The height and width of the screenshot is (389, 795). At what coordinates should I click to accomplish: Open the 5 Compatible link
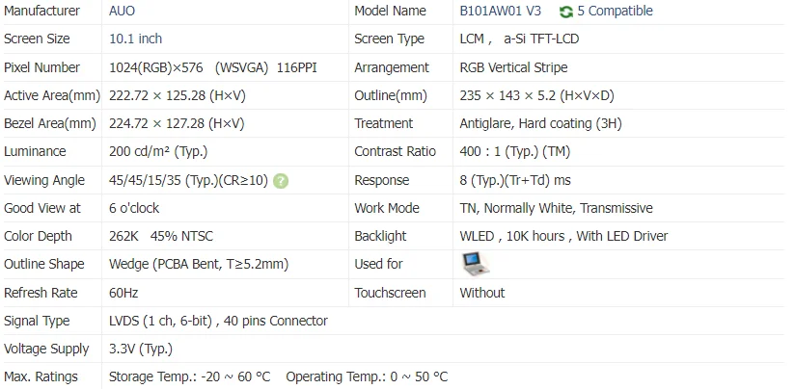click(x=615, y=12)
